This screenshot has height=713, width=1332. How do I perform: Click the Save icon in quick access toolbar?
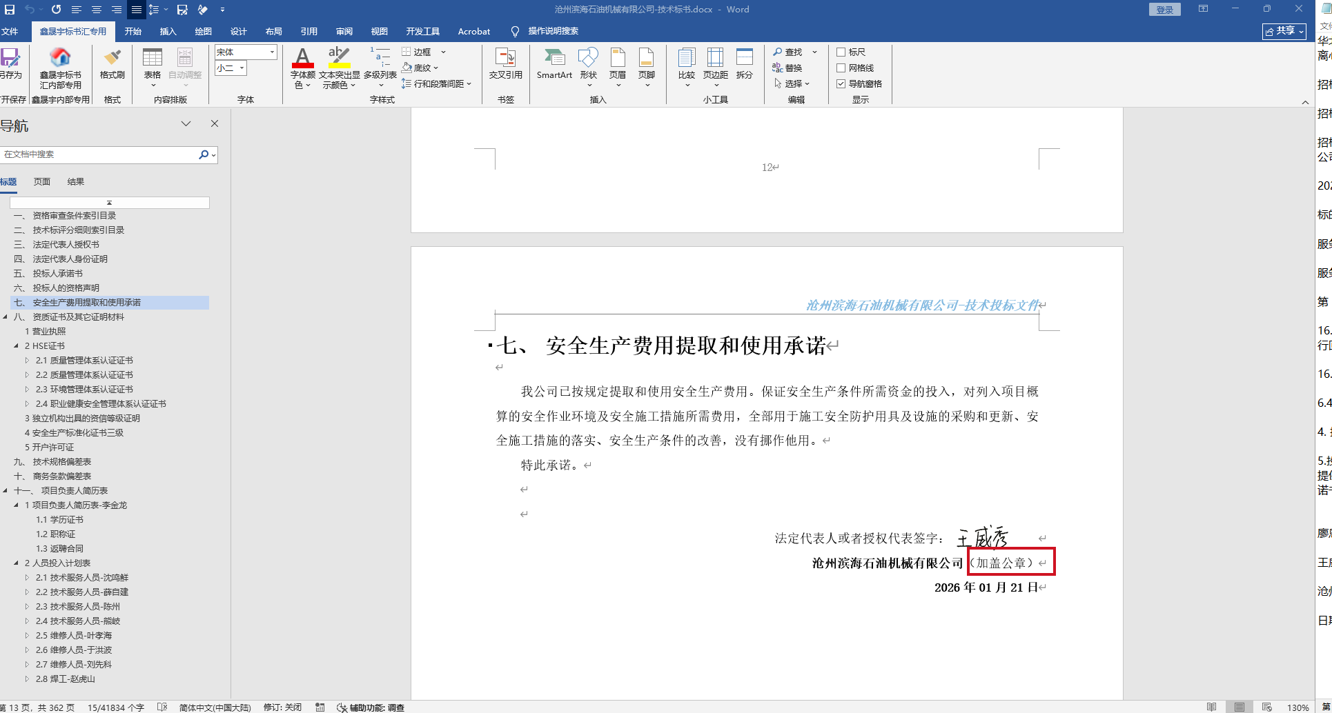tap(10, 10)
